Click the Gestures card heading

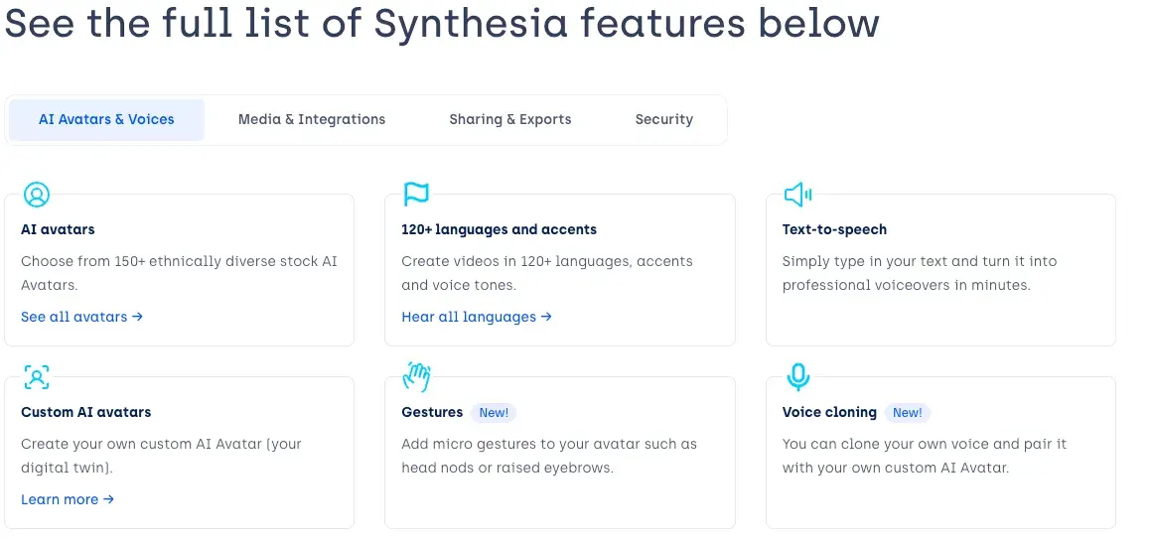(x=432, y=413)
